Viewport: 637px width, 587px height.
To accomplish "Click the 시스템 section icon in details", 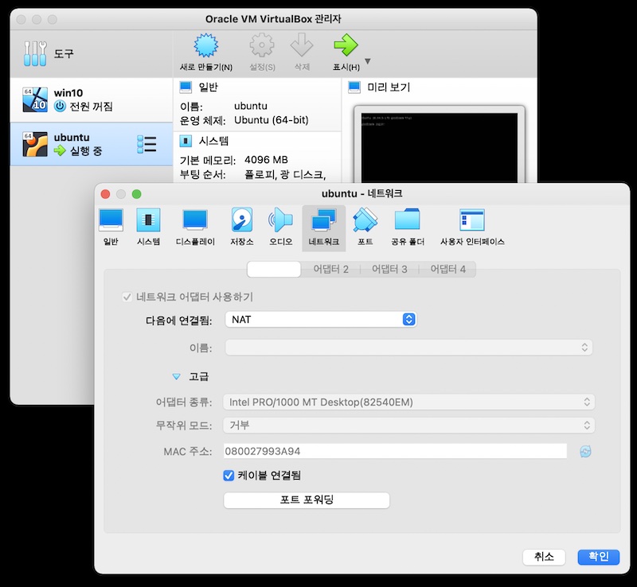I will (186, 141).
